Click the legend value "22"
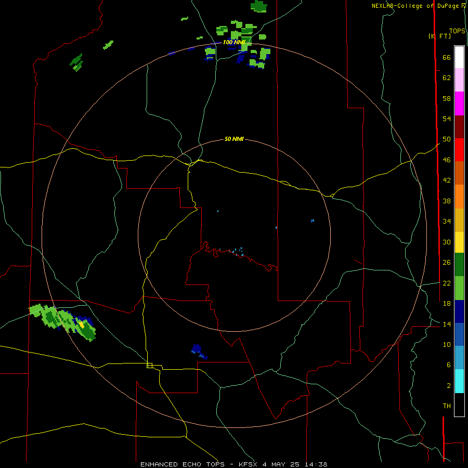468x468 pixels. 447,283
